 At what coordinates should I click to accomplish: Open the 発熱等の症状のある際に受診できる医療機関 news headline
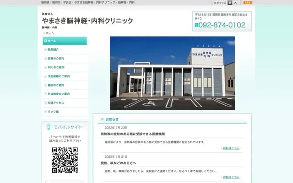(133, 134)
